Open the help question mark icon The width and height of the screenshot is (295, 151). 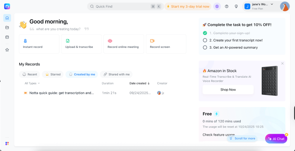(x=227, y=7)
